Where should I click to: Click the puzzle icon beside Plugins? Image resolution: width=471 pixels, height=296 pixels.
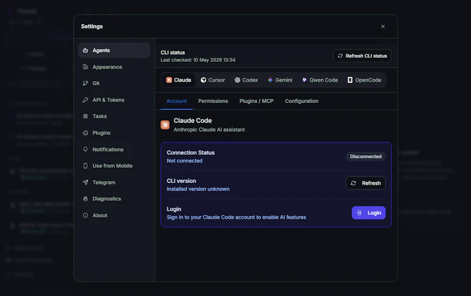(x=85, y=132)
